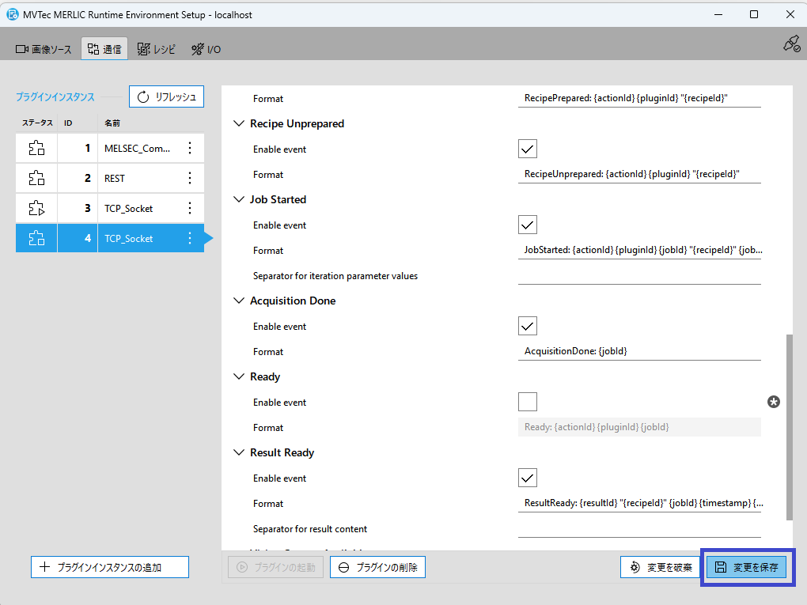The image size is (807, 605).
Task: Disable the Recipe Unprepared event checkbox
Action: pyautogui.click(x=528, y=149)
